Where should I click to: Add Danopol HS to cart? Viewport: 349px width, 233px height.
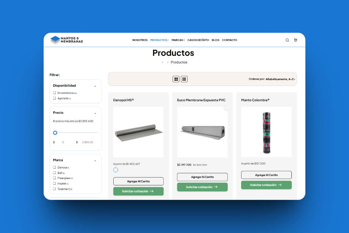pyautogui.click(x=138, y=181)
